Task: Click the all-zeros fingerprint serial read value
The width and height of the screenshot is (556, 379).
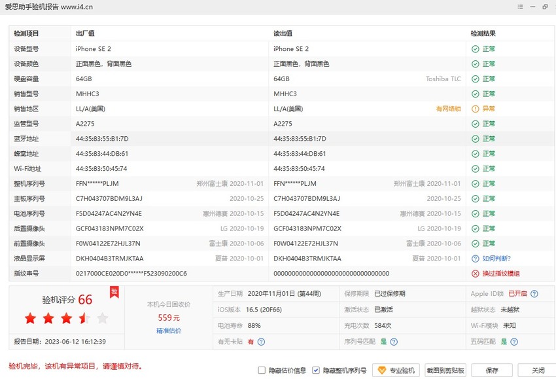Action: (x=331, y=274)
